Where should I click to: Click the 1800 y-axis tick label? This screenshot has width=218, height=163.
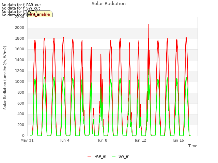tap(20, 38)
